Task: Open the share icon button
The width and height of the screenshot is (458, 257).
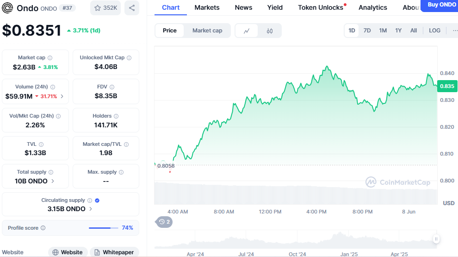Action: click(132, 8)
